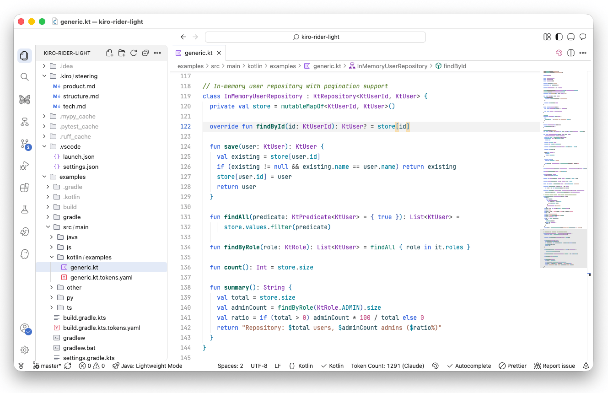Open the customize layout control
Image resolution: width=608 pixels, height=393 pixels.
pyautogui.click(x=547, y=37)
